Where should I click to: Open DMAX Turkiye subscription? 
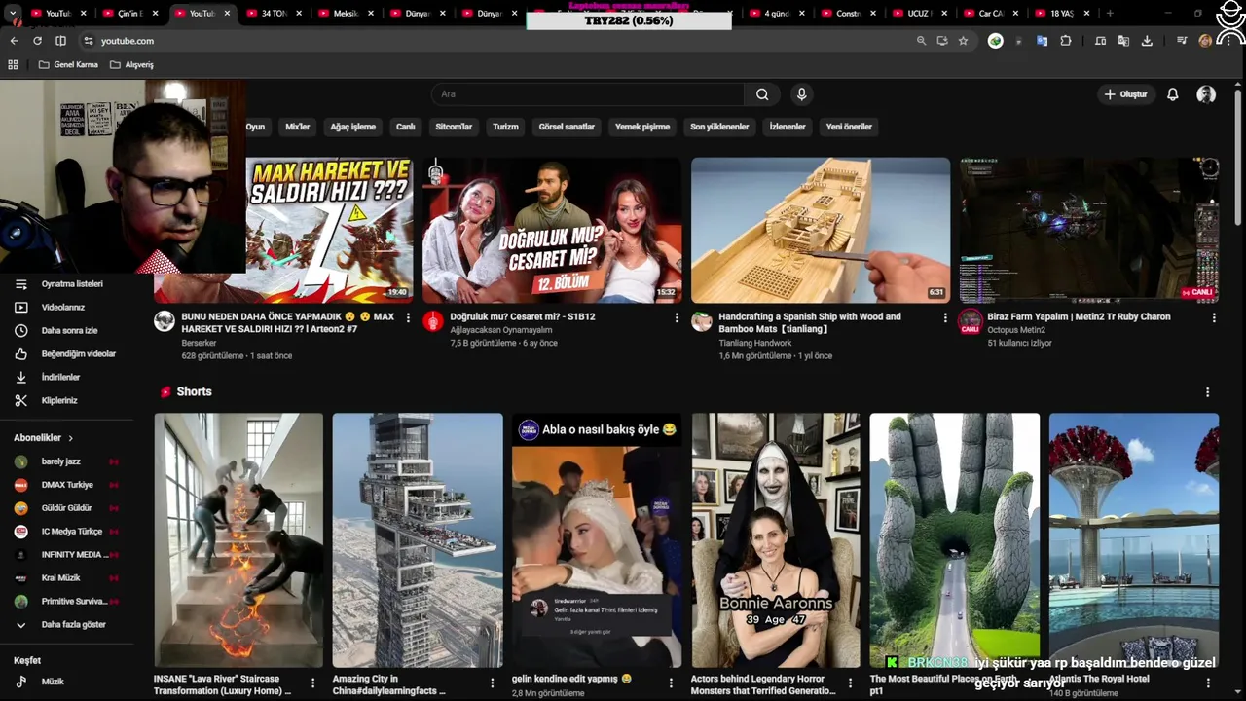pyautogui.click(x=66, y=485)
